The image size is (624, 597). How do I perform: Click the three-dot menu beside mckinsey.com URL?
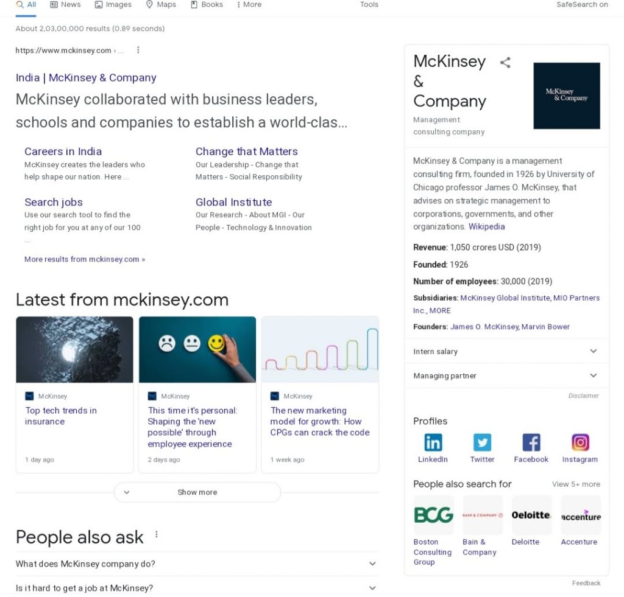[x=138, y=50]
